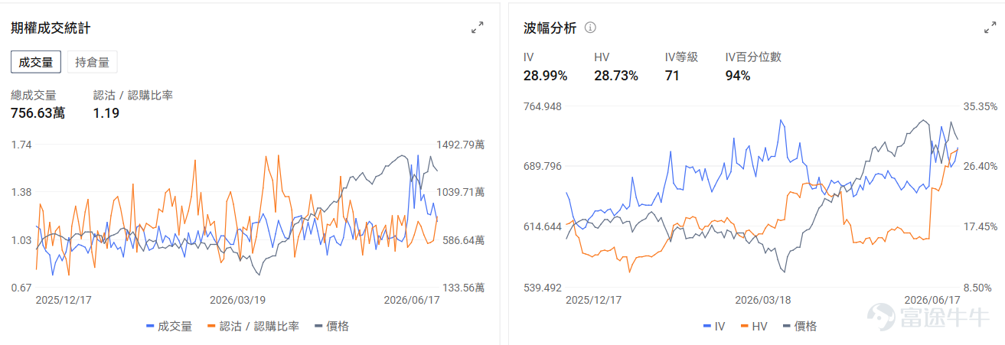The image size is (1005, 345).
Task: Click the 認沽 / 認購比率 value 1.19
Action: 106,113
